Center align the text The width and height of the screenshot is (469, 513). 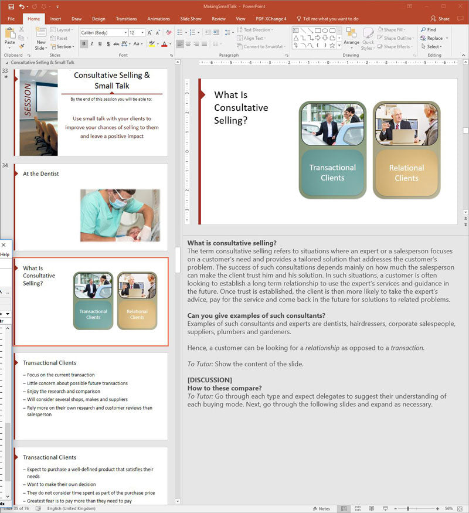click(x=188, y=44)
